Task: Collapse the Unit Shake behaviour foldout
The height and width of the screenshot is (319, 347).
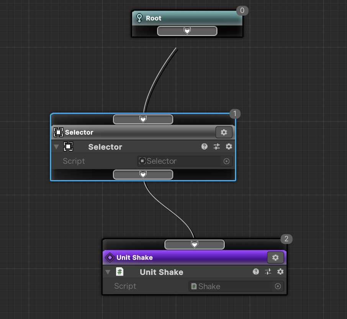Action: [108, 272]
